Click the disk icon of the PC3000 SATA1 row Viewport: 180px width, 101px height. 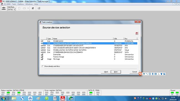tap(42, 41)
